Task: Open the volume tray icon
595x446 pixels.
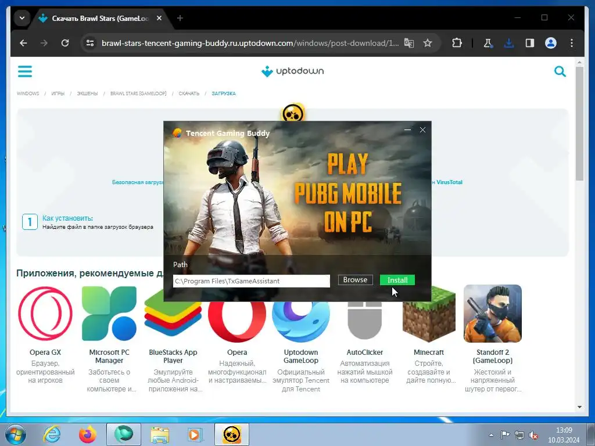Action: click(x=533, y=435)
